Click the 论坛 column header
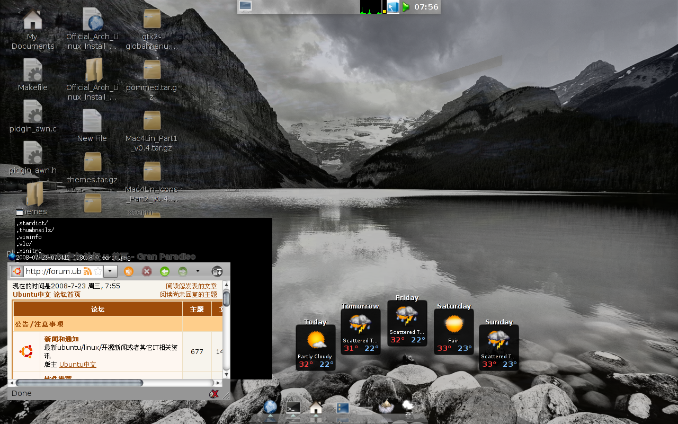 (x=98, y=309)
